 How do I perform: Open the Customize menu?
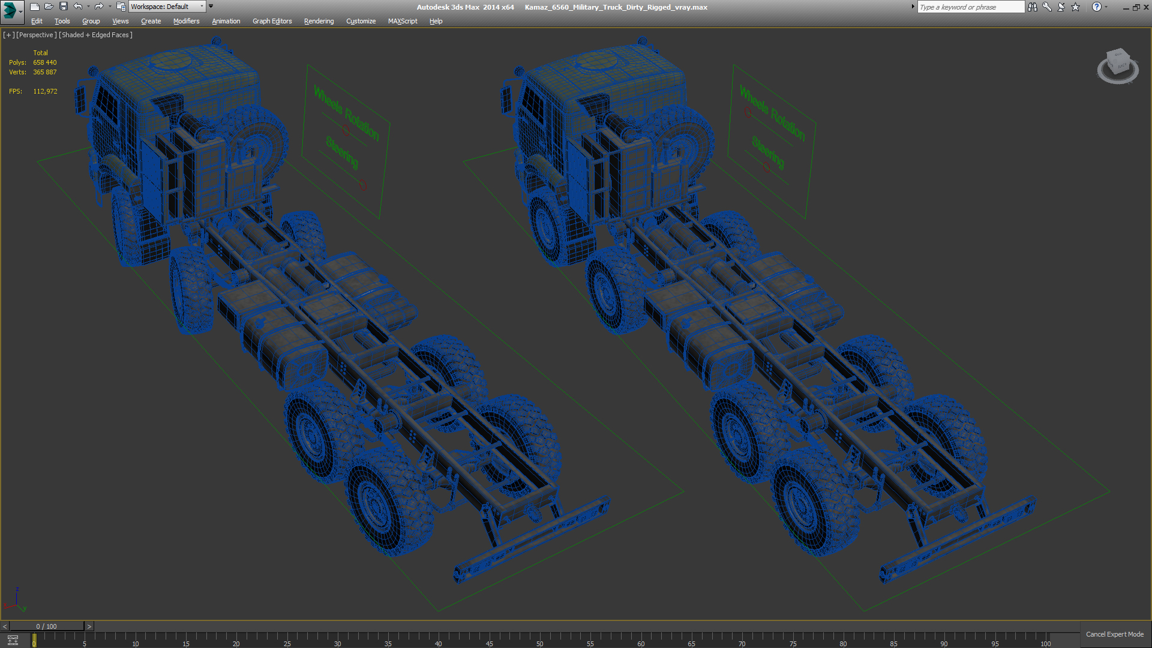(361, 21)
